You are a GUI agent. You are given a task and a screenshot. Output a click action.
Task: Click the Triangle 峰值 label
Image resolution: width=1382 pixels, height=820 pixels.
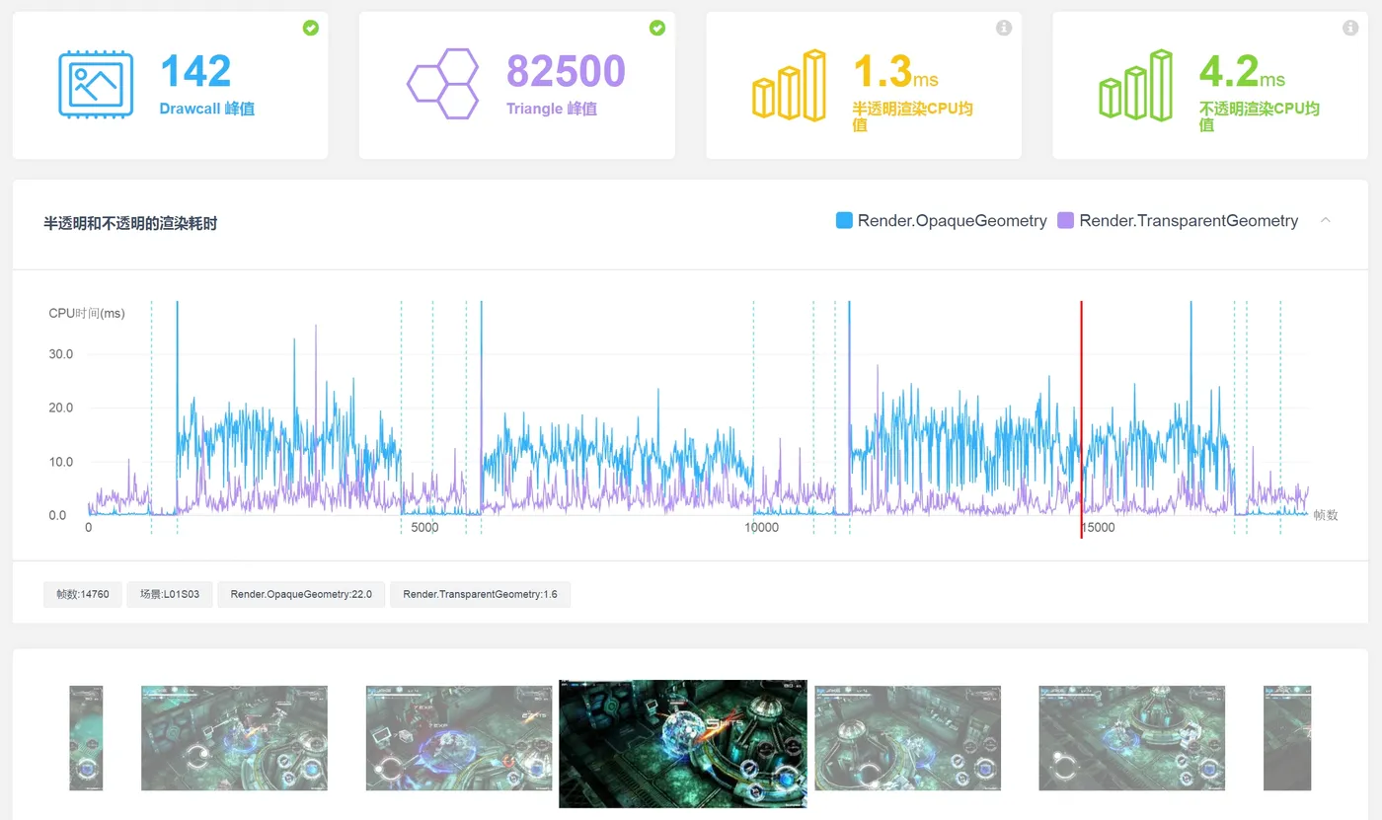552,109
